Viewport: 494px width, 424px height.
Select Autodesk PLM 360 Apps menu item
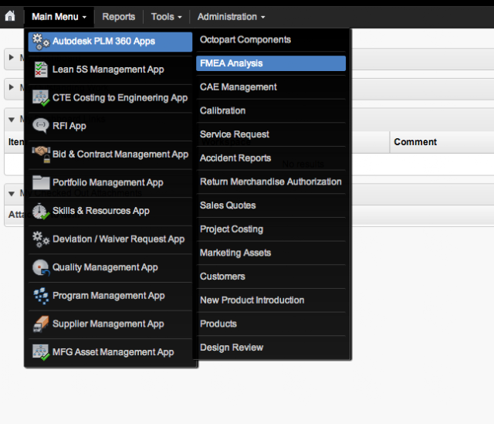pyautogui.click(x=110, y=42)
